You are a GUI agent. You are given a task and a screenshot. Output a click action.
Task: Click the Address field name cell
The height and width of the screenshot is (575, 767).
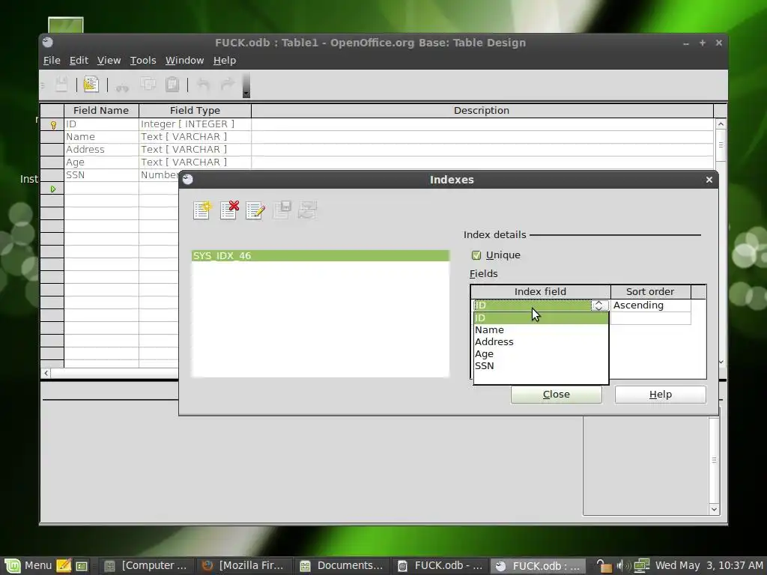pos(101,150)
